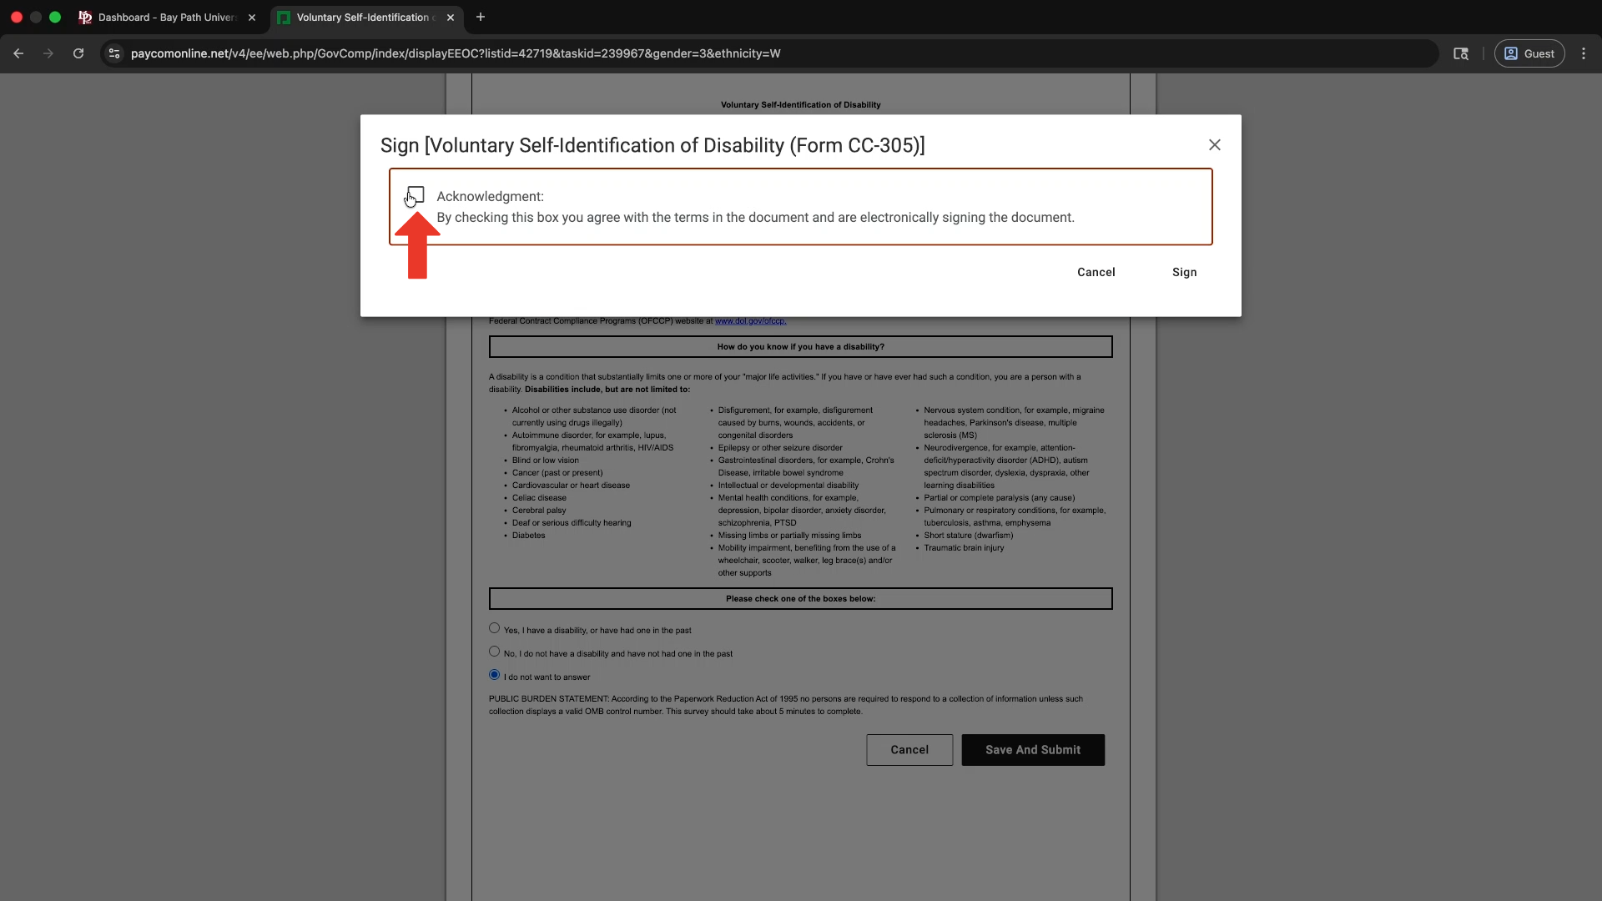Click the Guest profile button
The image size is (1602, 901).
tap(1529, 53)
